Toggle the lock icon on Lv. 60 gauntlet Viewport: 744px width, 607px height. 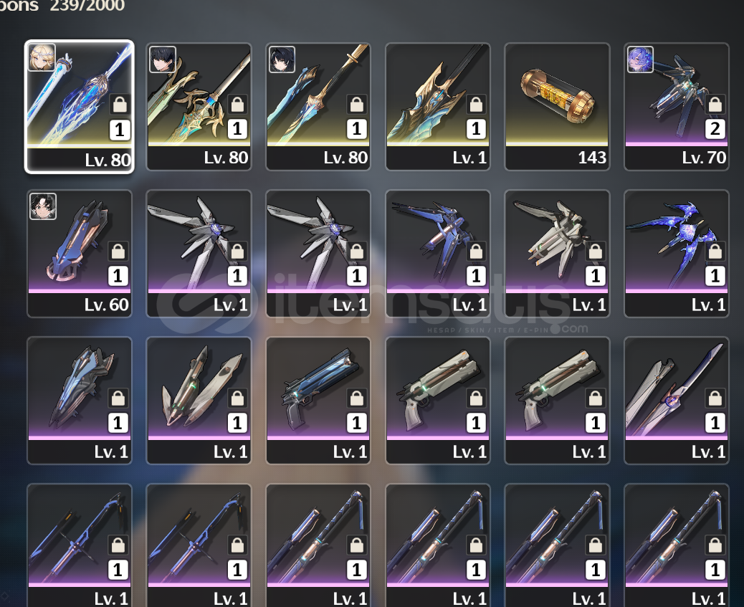(x=118, y=251)
